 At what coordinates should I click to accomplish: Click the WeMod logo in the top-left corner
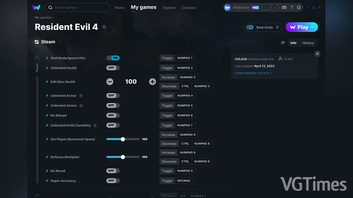coord(36,7)
